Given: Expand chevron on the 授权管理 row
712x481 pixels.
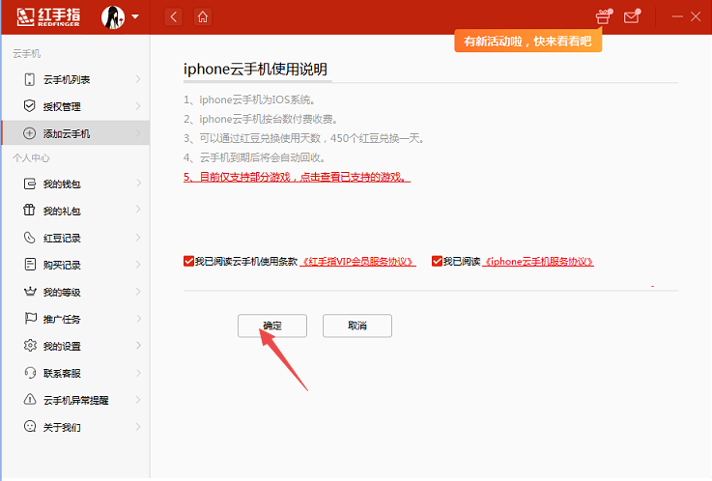Looking at the screenshot, I should [x=138, y=106].
